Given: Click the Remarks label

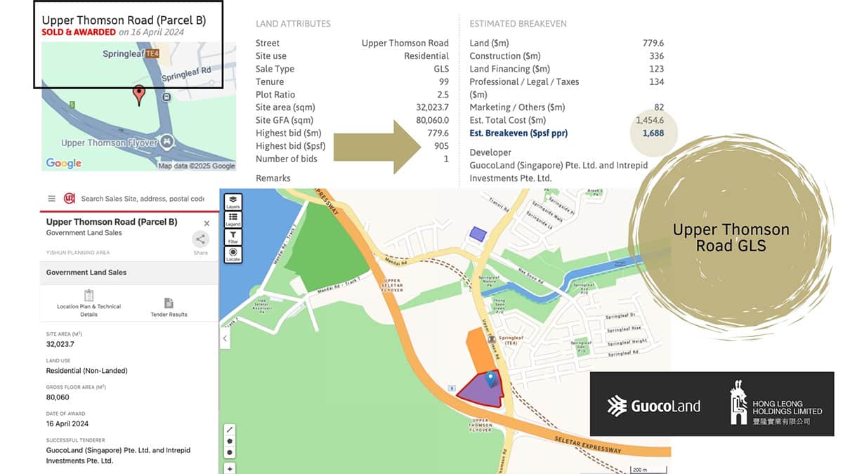Looking at the screenshot, I should point(273,178).
